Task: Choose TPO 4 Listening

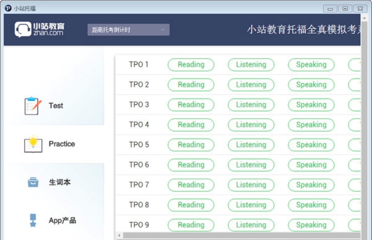Action: (251, 125)
